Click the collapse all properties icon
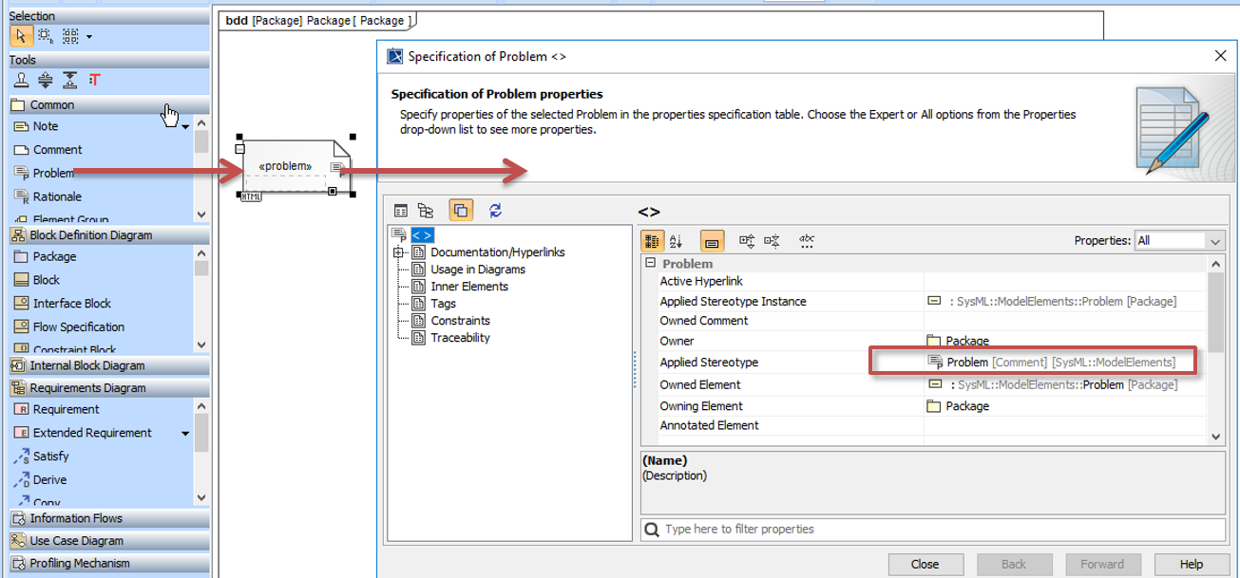The image size is (1240, 578). click(x=773, y=241)
